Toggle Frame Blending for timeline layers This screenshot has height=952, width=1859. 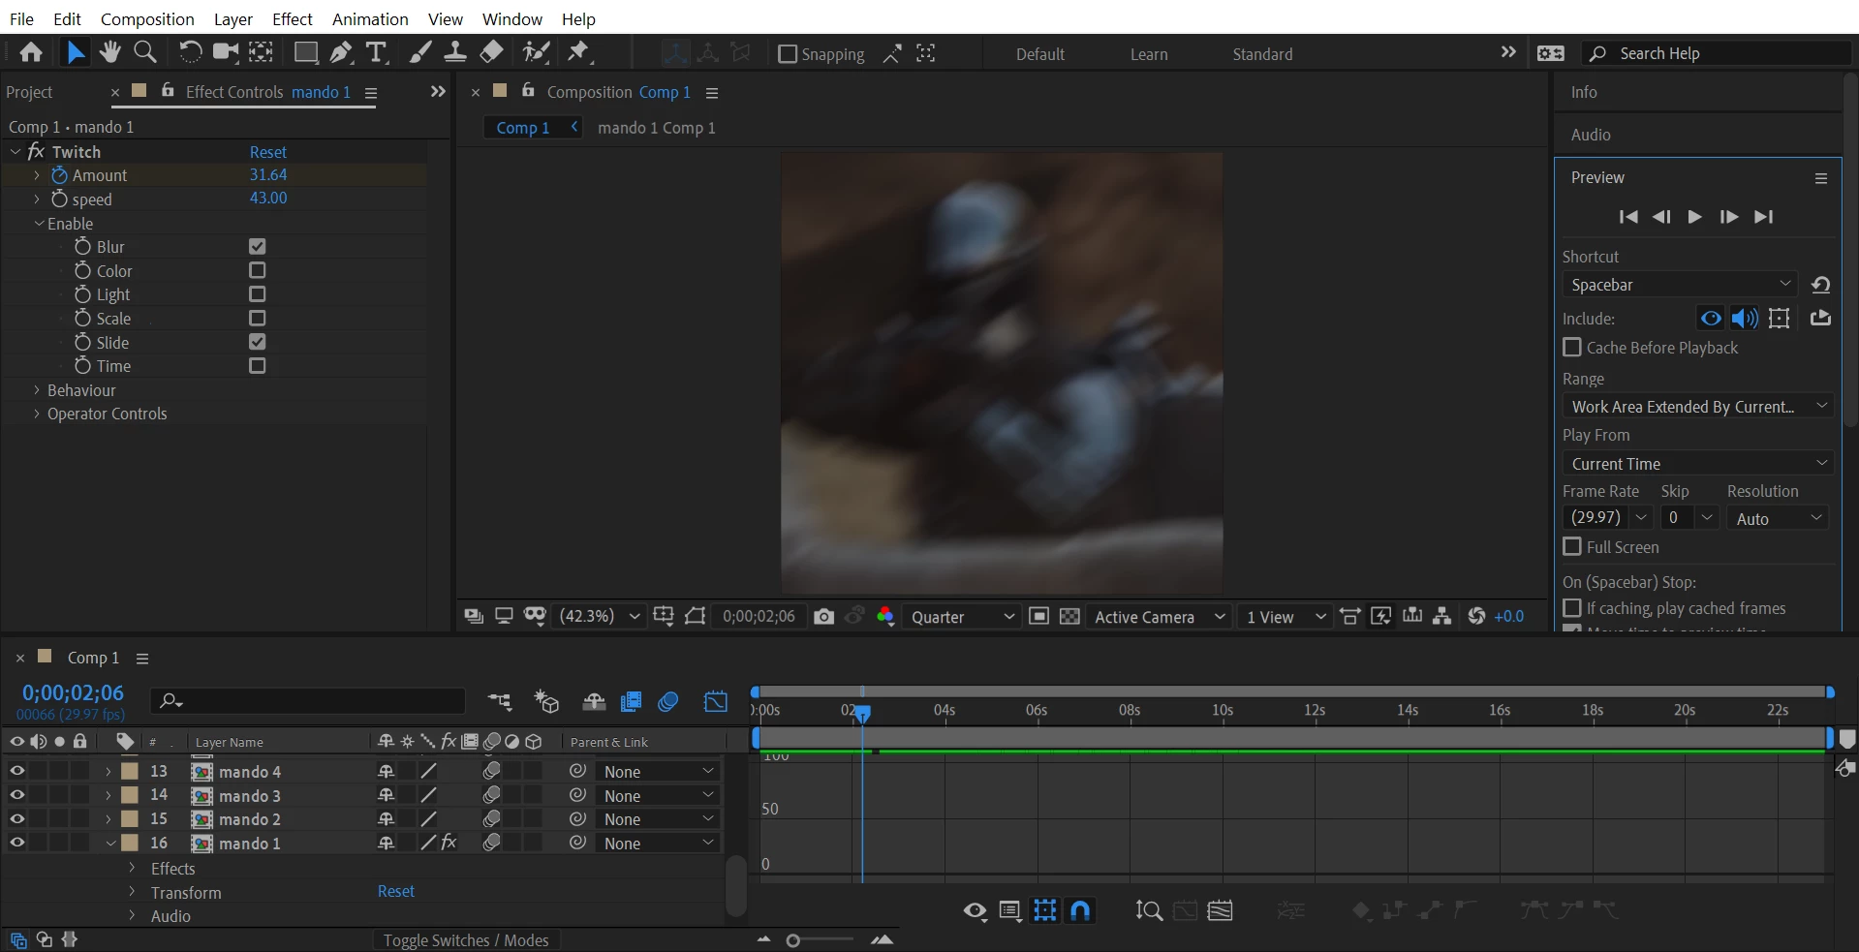click(631, 702)
